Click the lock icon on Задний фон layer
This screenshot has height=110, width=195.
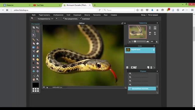(x=154, y=50)
